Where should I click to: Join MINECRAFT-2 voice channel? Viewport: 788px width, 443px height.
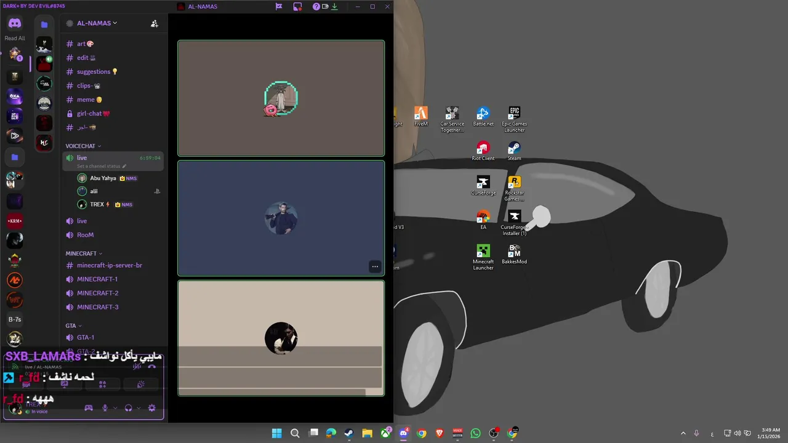click(x=114, y=293)
